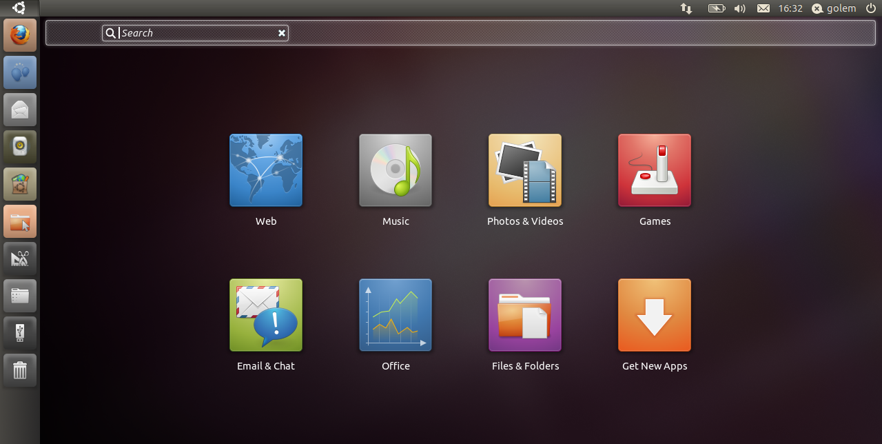Image resolution: width=882 pixels, height=444 pixels.
Task: Open the Photos & Videos category
Action: pos(525,170)
